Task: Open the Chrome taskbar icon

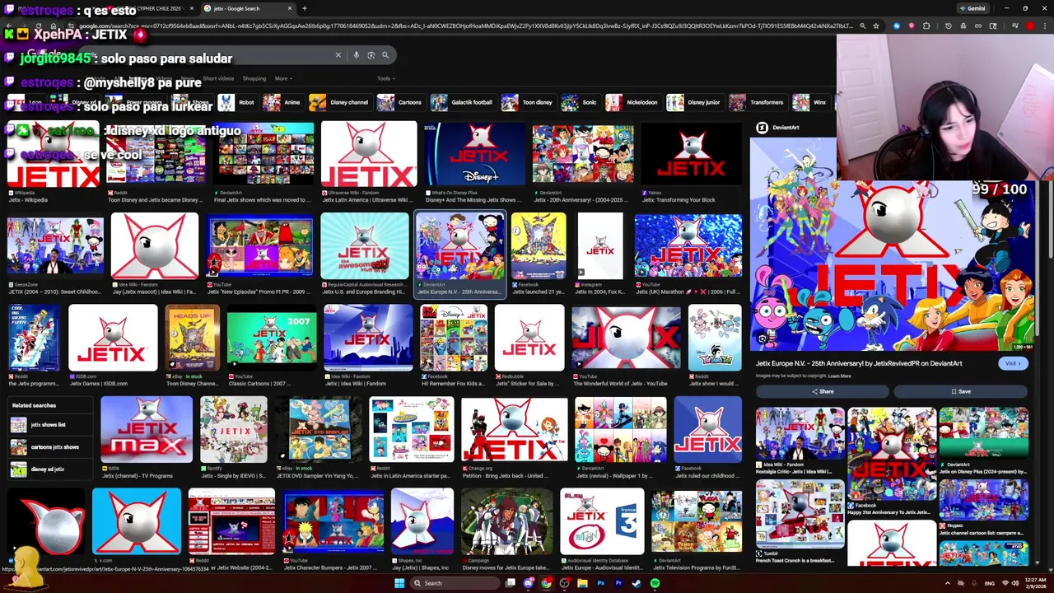Action: click(546, 583)
